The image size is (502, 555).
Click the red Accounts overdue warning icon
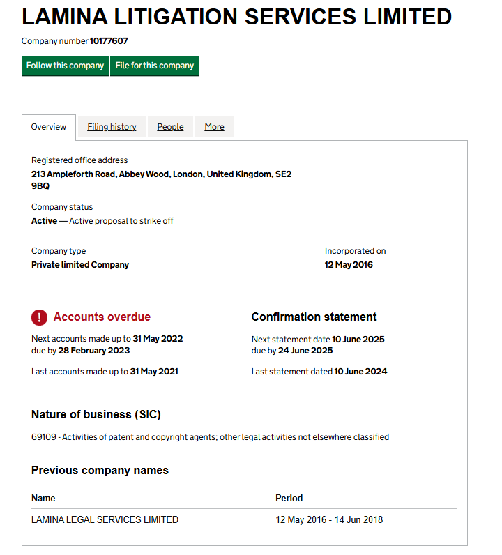(x=40, y=317)
